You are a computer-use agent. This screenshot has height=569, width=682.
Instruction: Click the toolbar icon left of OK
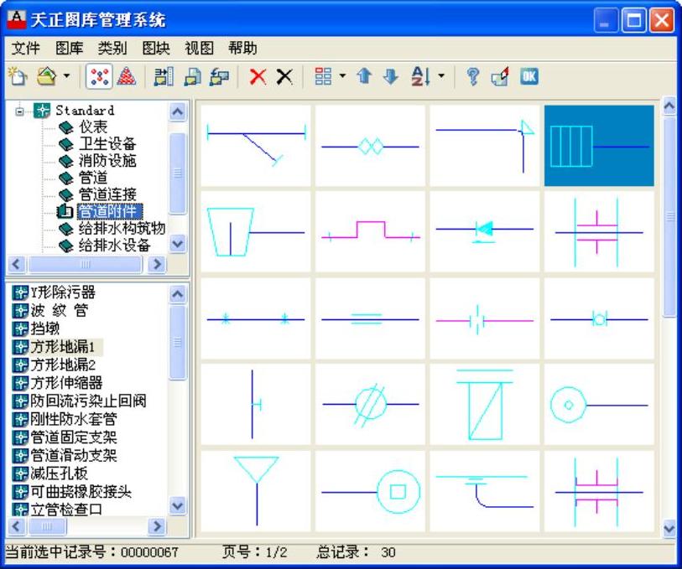pos(500,76)
